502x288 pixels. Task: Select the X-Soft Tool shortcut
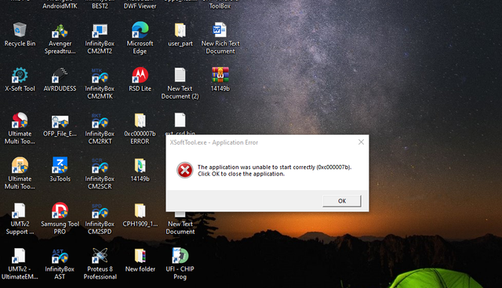[20, 75]
